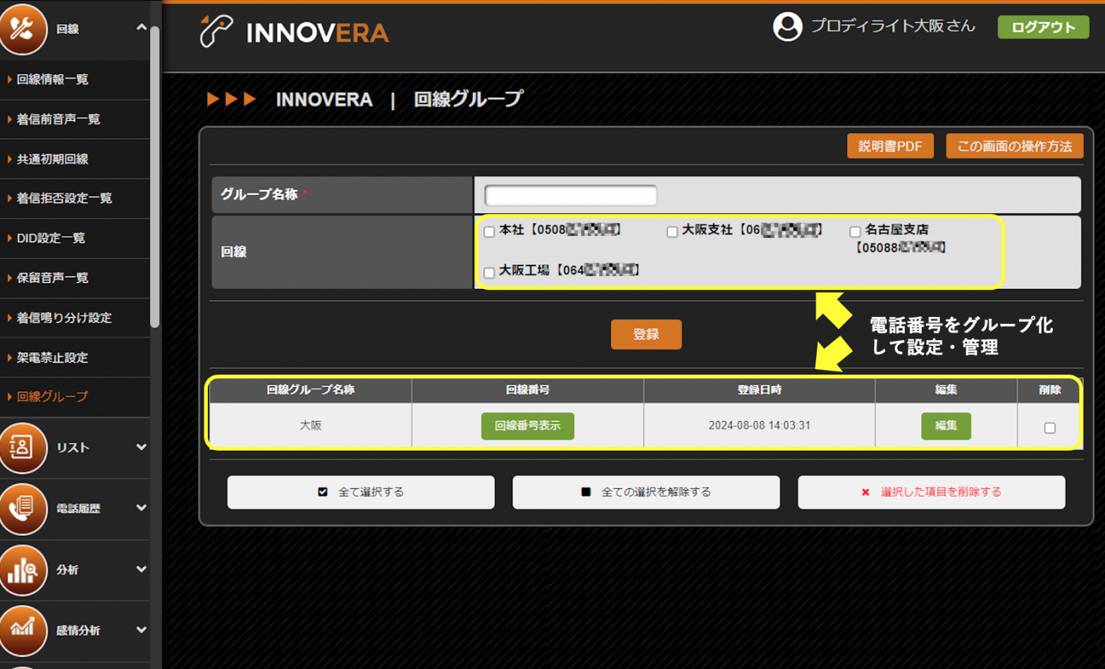Screen dimensions: 1105x669
Task: Click the 電話履歴 phone history icon
Action: [23, 508]
